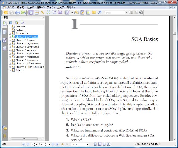Click the find previous icon
Image resolution: width=178 pixels, height=148 pixels.
pyautogui.click(x=131, y=12)
